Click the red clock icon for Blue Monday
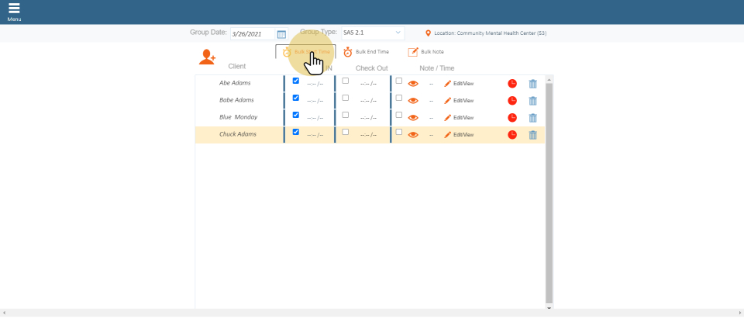Viewport: 744px width, 318px height. click(512, 118)
